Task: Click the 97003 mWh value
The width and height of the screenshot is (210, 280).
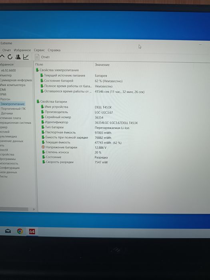Action: (x=103, y=133)
